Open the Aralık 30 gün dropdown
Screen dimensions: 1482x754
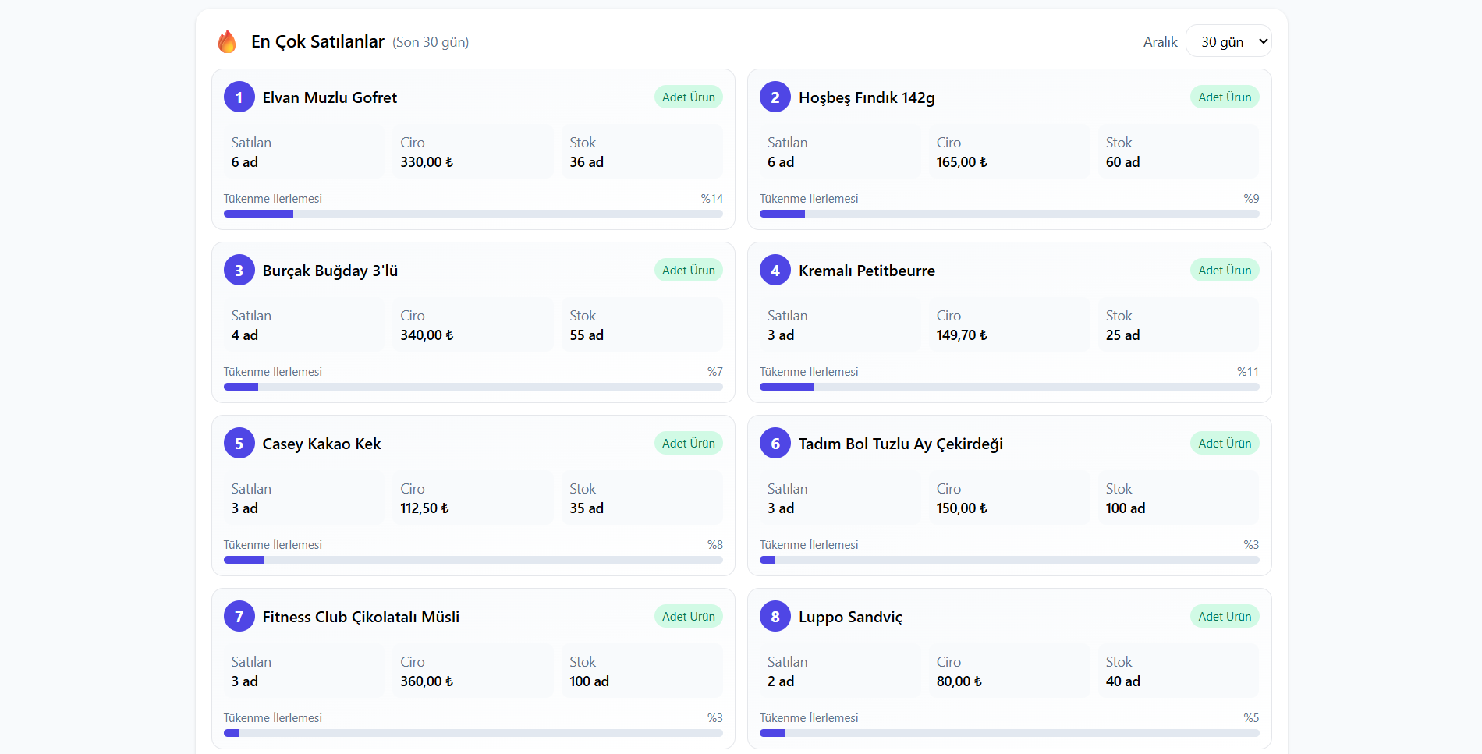[x=1228, y=41]
